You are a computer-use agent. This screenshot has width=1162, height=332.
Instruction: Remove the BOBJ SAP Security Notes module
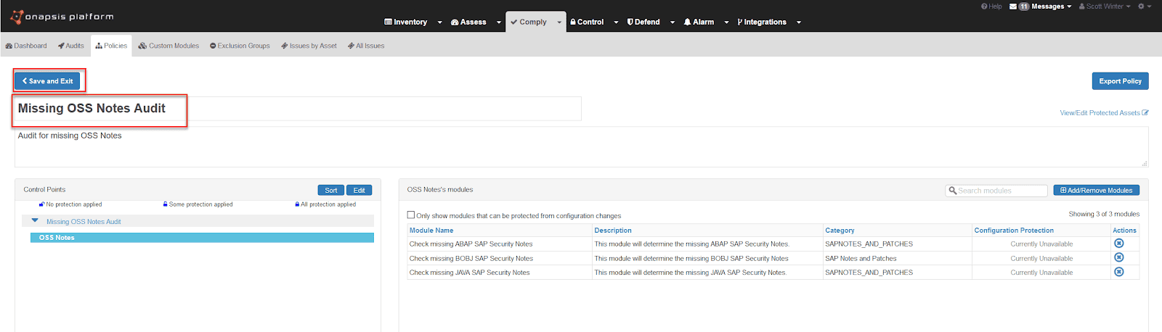(x=1118, y=258)
